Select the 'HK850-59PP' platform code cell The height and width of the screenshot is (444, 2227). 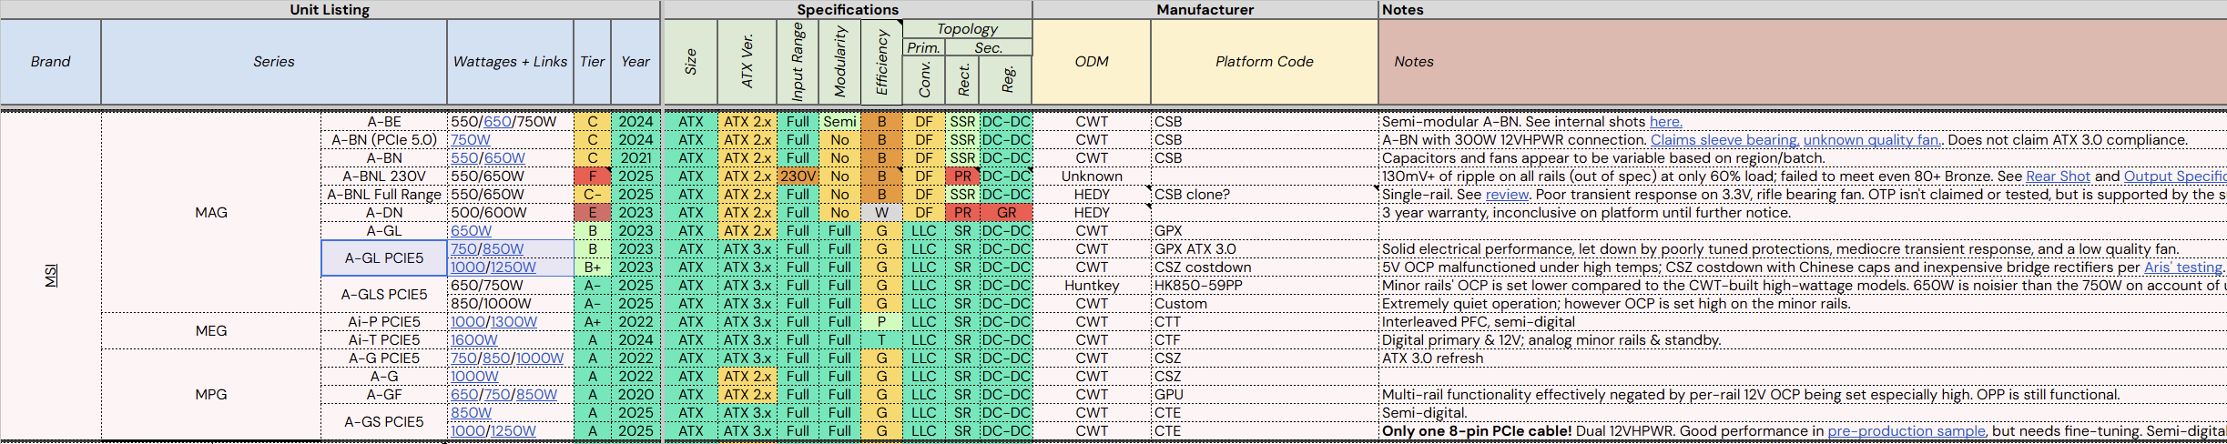point(1265,286)
